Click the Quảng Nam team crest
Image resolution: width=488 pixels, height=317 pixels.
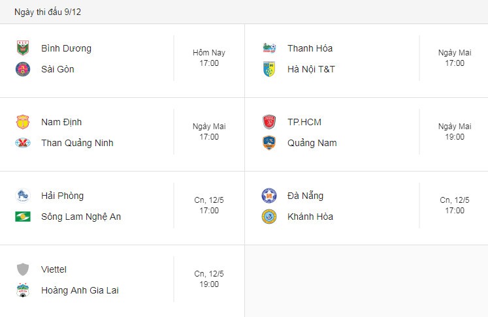269,143
